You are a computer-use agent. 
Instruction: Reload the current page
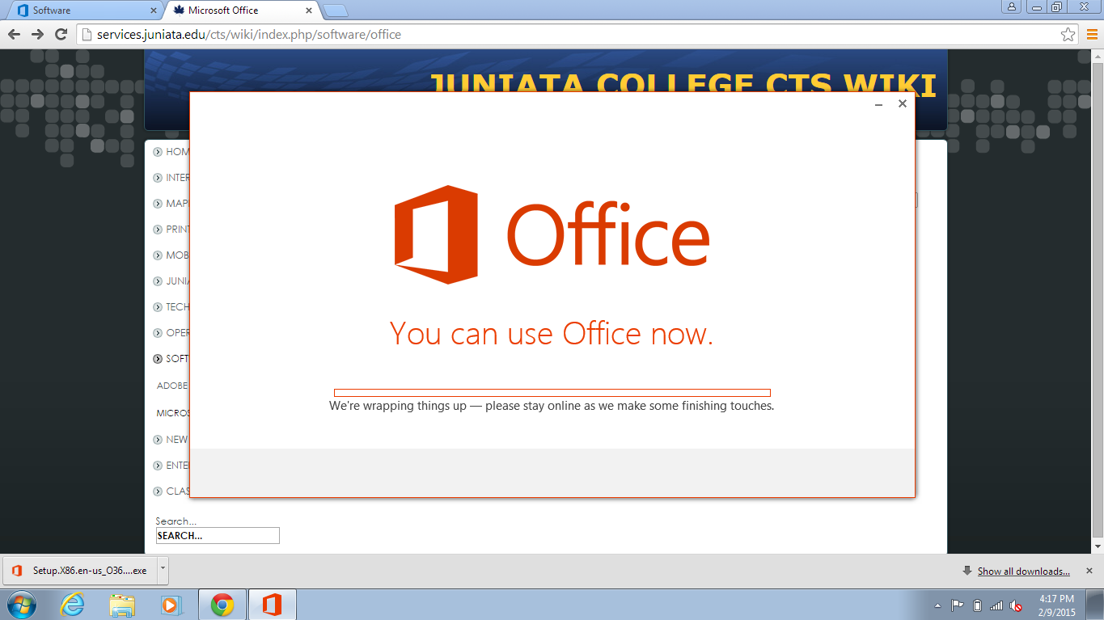point(61,34)
